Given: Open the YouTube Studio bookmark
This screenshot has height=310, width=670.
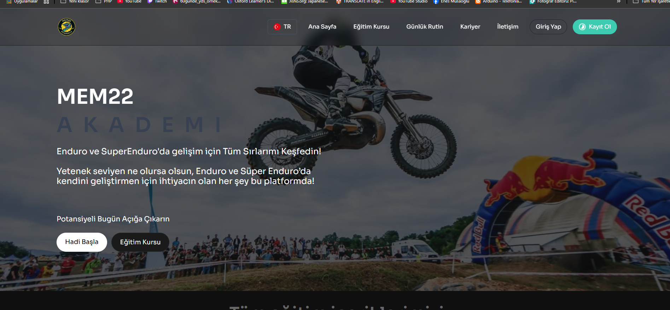Looking at the screenshot, I should click(409, 2).
